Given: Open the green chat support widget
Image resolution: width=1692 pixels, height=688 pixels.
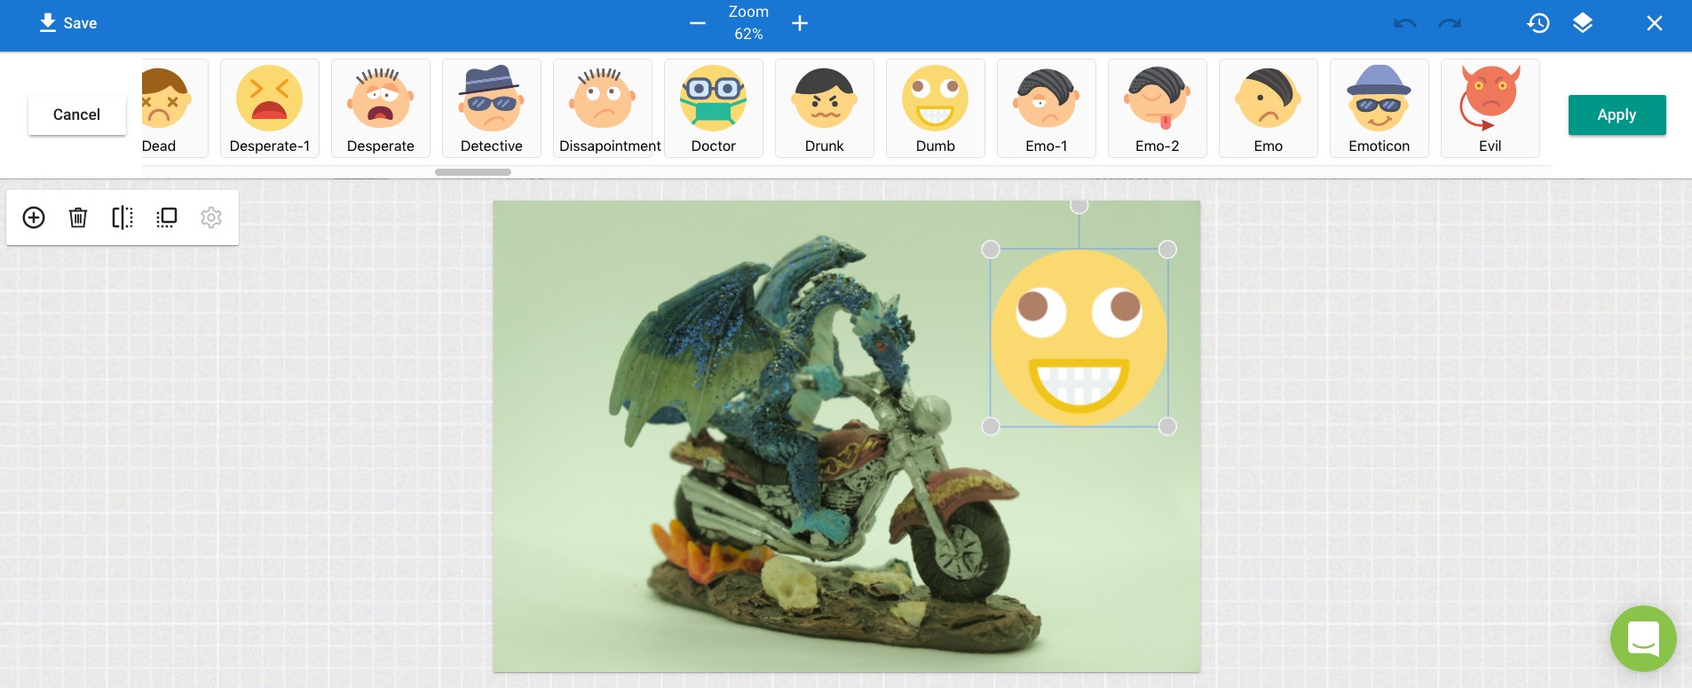Looking at the screenshot, I should point(1643,638).
